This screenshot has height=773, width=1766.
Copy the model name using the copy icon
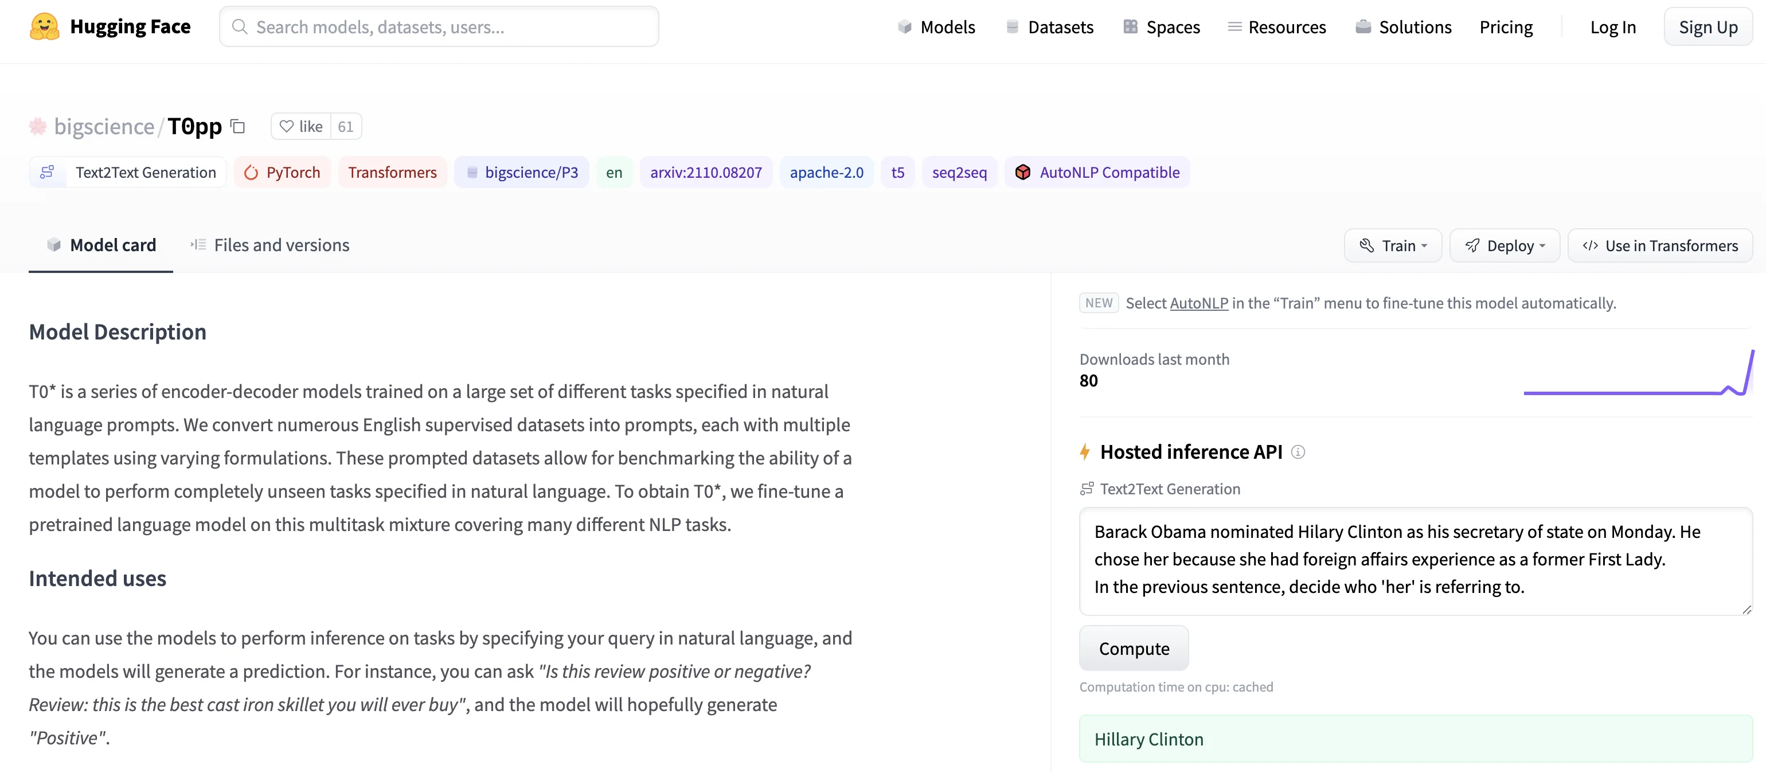(237, 126)
